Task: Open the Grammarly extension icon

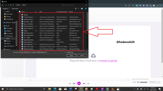Action: 137,6
